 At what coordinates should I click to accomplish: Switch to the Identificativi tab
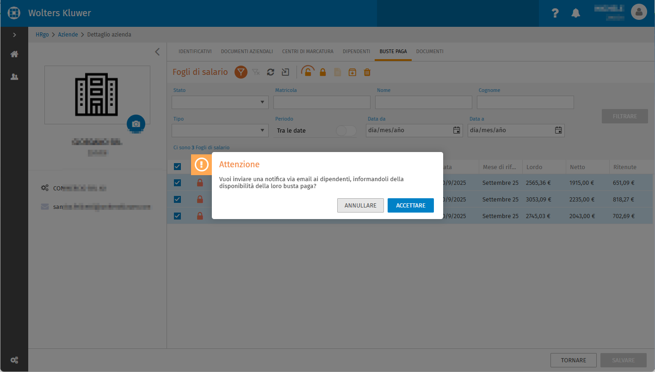(x=195, y=51)
